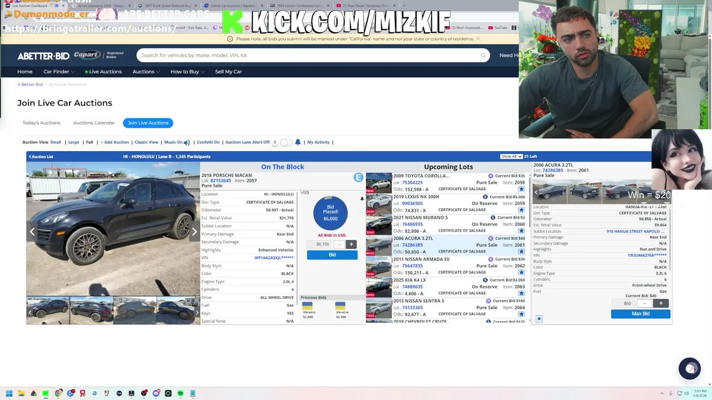Click the A Better Bid breadcrumb

(30, 84)
